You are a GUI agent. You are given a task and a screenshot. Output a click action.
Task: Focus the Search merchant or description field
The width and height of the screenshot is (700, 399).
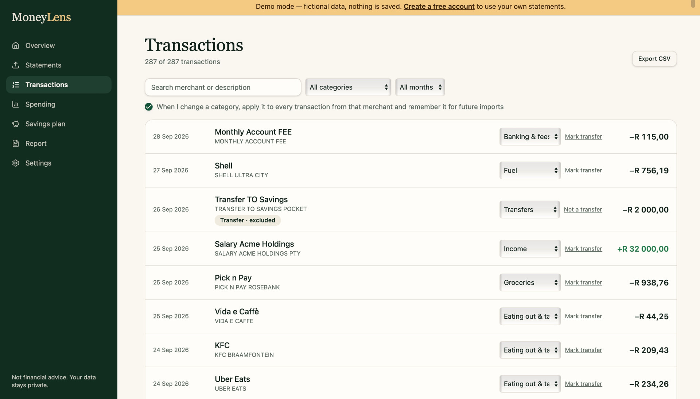click(223, 87)
